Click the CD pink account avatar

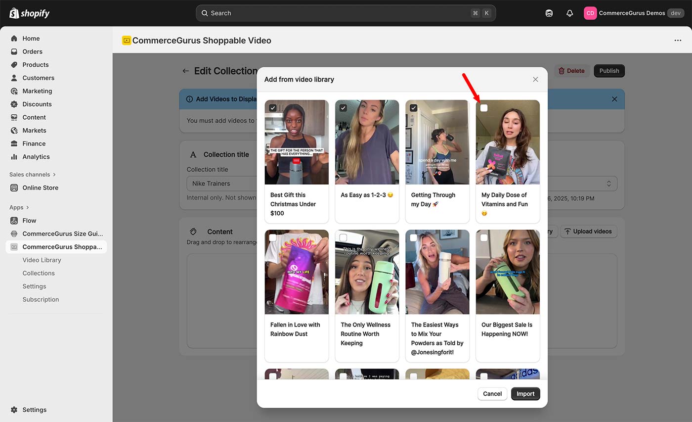pyautogui.click(x=590, y=13)
